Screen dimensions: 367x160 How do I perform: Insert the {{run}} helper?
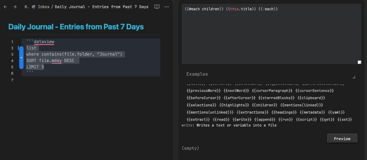pyautogui.click(x=286, y=120)
